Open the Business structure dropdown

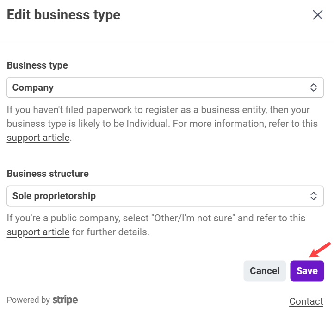point(165,196)
